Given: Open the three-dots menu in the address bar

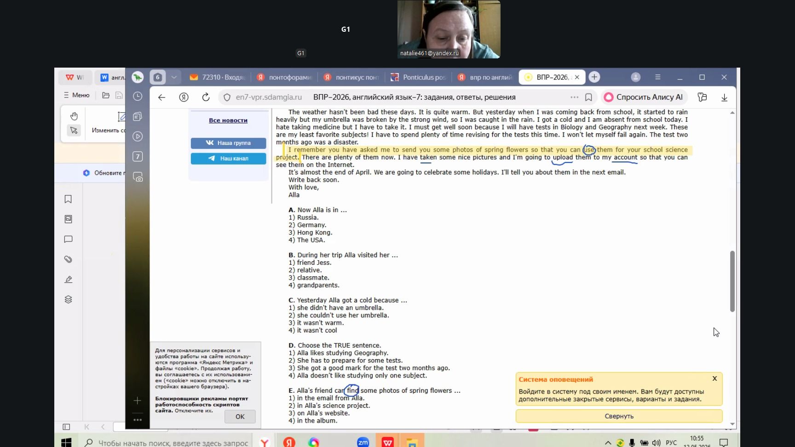Looking at the screenshot, I should pyautogui.click(x=574, y=97).
